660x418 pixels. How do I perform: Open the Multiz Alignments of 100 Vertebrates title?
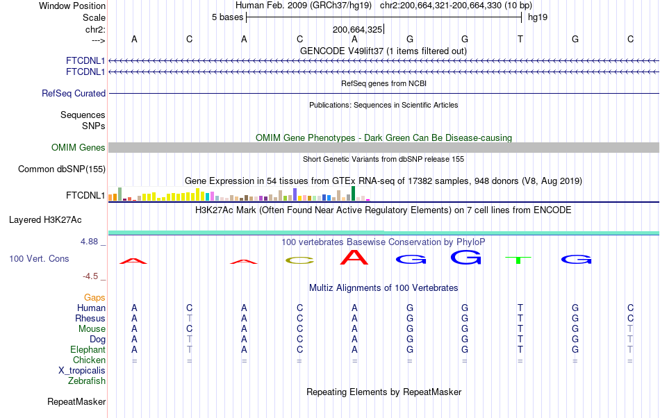point(383,287)
